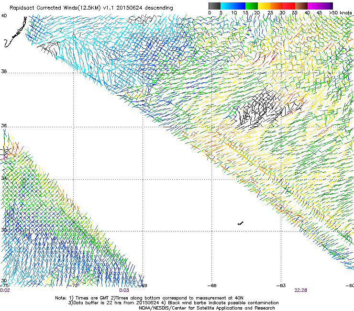The width and height of the screenshot is (354, 311).
Task: Select the orange 25-30 knots legend swatch
Action: tap(277, 6)
